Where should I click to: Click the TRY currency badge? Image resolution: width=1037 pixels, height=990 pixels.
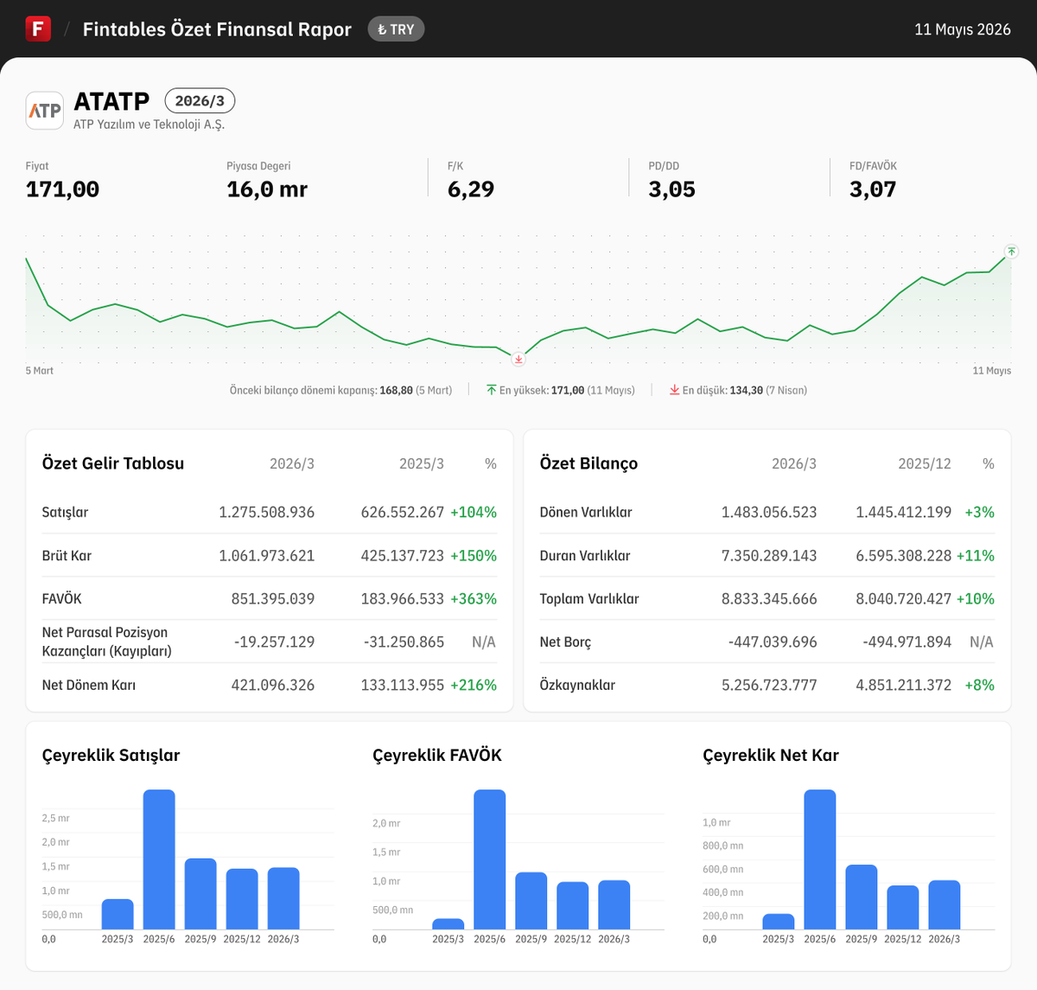tap(396, 29)
